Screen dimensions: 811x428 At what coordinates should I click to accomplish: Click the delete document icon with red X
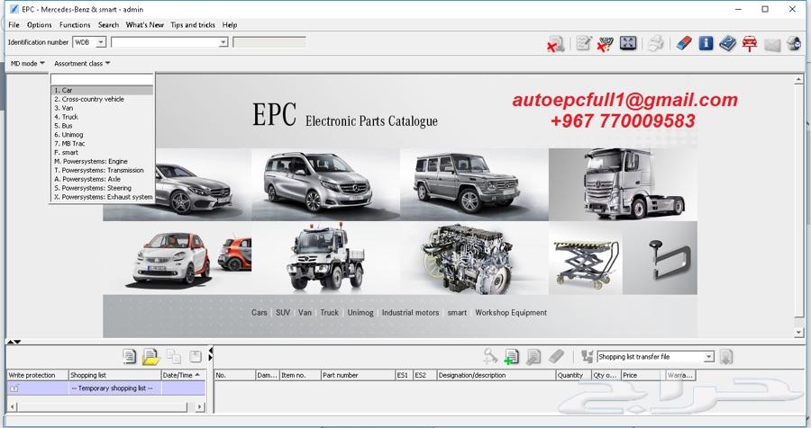556,43
